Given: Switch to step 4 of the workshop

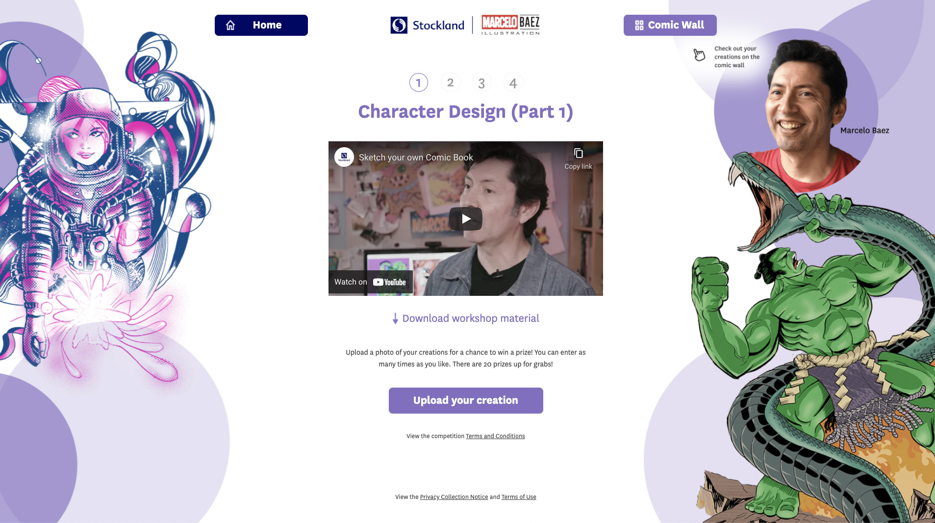Looking at the screenshot, I should [513, 83].
